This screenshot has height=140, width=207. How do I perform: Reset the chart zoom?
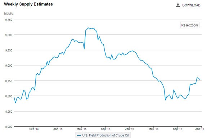(190, 25)
